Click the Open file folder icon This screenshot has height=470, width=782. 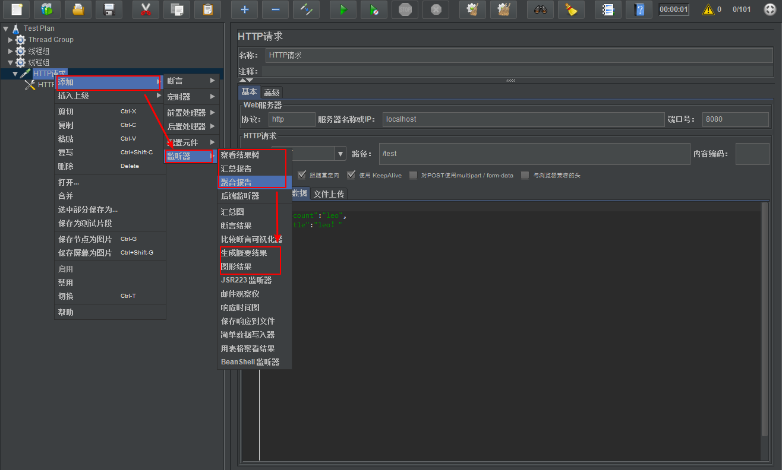(78, 9)
